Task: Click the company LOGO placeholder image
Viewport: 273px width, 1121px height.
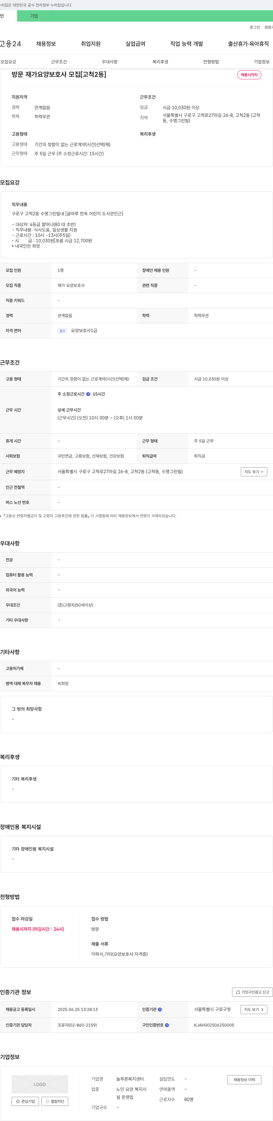Action: tap(40, 1084)
